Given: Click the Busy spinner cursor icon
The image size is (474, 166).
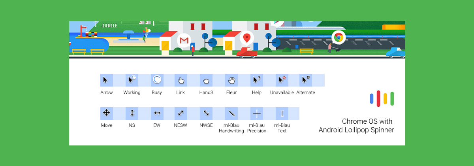Looking at the screenshot, I should pyautogui.click(x=157, y=80).
